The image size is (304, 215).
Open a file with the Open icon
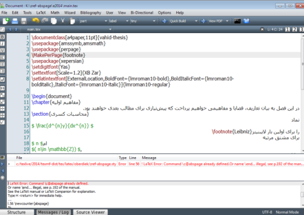pos(15,21)
